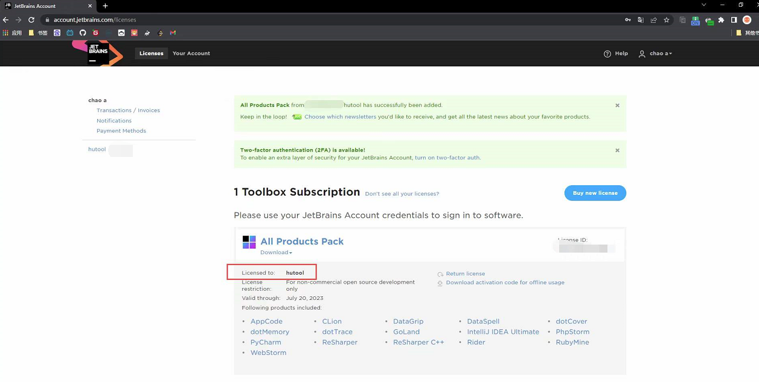This screenshot has width=759, height=382.
Task: Open the GitHub bookmark icon
Action: [83, 33]
